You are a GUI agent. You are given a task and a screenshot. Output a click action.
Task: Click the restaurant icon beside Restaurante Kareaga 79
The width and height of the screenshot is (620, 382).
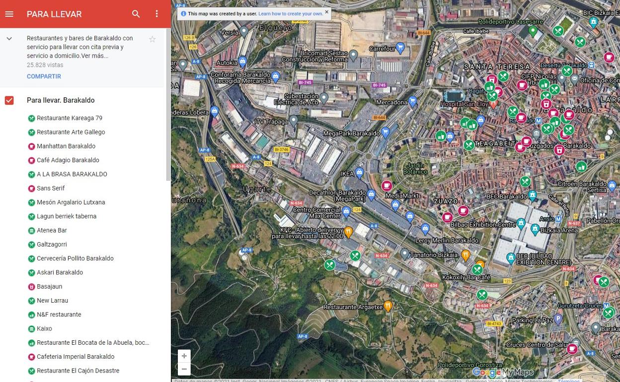31,118
